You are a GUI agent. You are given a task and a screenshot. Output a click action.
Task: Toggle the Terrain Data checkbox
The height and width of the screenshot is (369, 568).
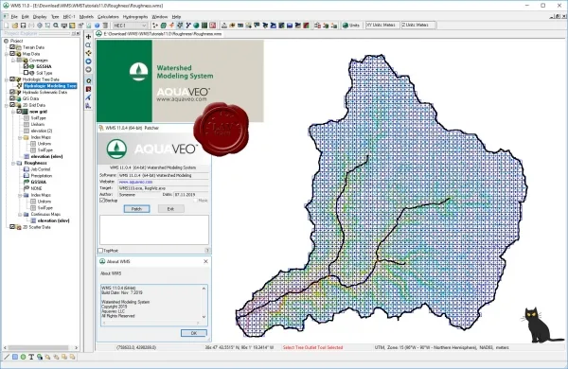point(12,47)
